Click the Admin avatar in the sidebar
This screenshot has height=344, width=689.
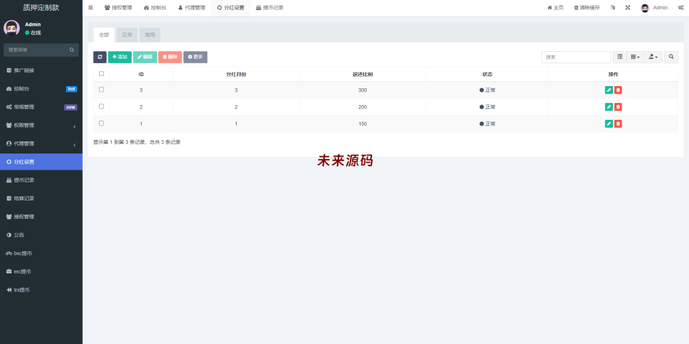pyautogui.click(x=11, y=28)
